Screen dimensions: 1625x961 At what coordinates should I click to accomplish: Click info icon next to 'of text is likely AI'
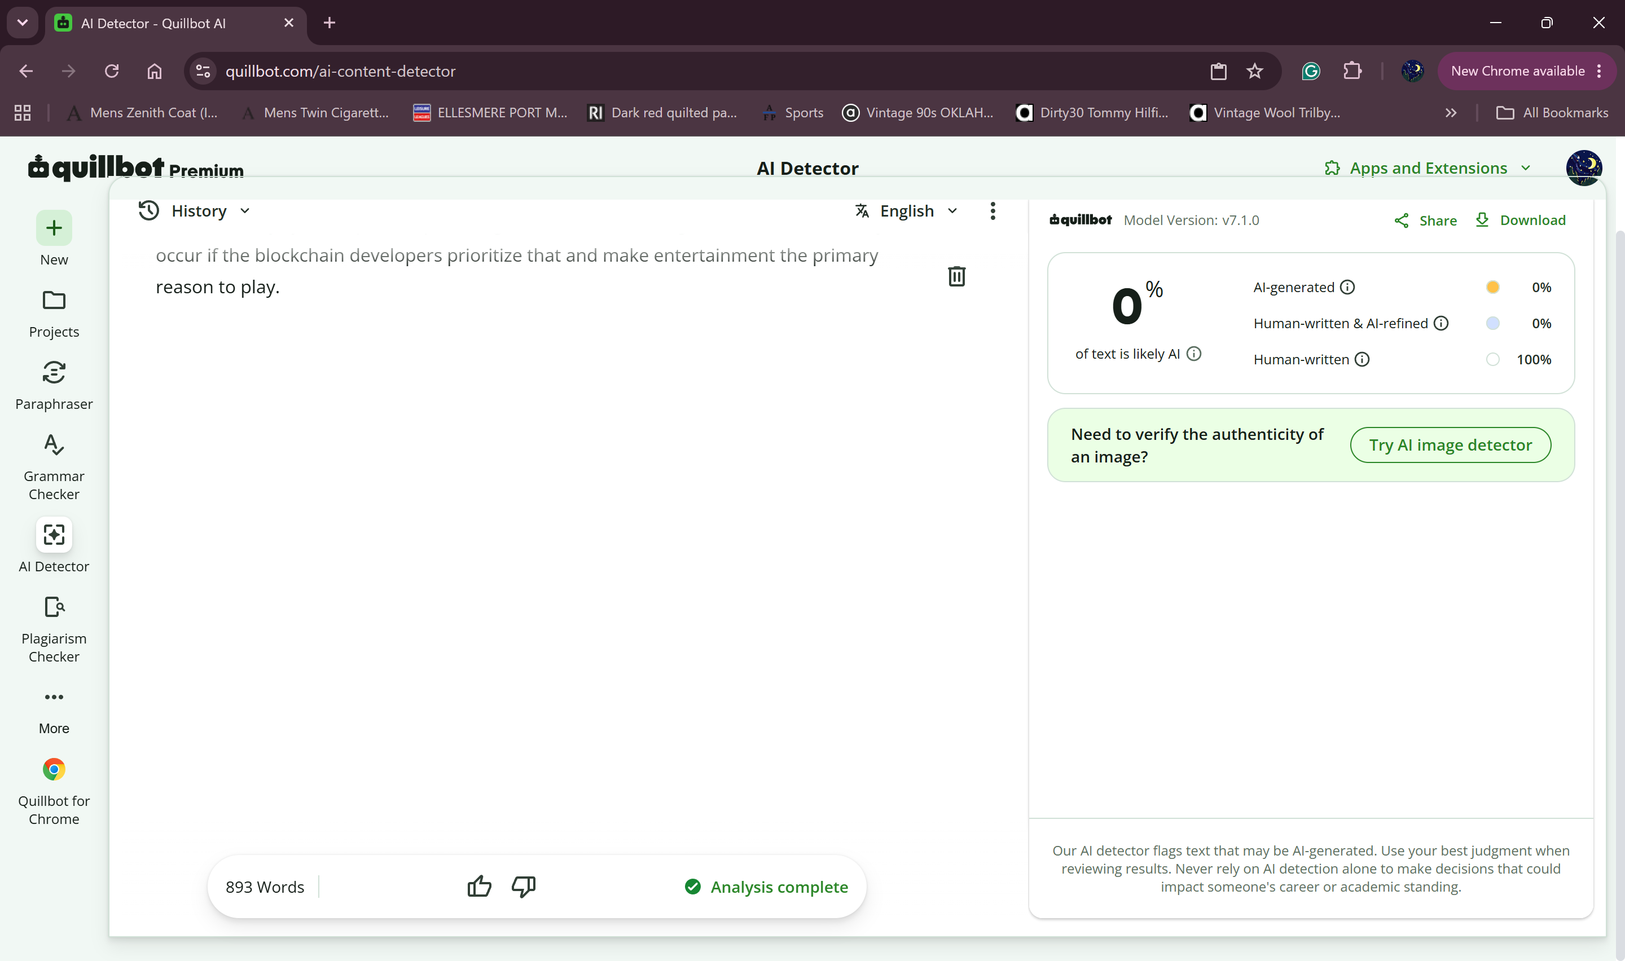click(1194, 354)
